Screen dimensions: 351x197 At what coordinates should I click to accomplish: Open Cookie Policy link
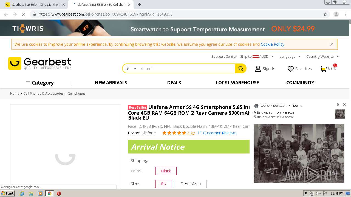[273, 44]
